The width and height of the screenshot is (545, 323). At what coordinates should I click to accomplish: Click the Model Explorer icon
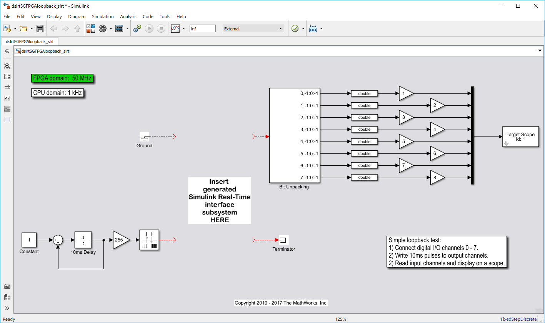(119, 28)
